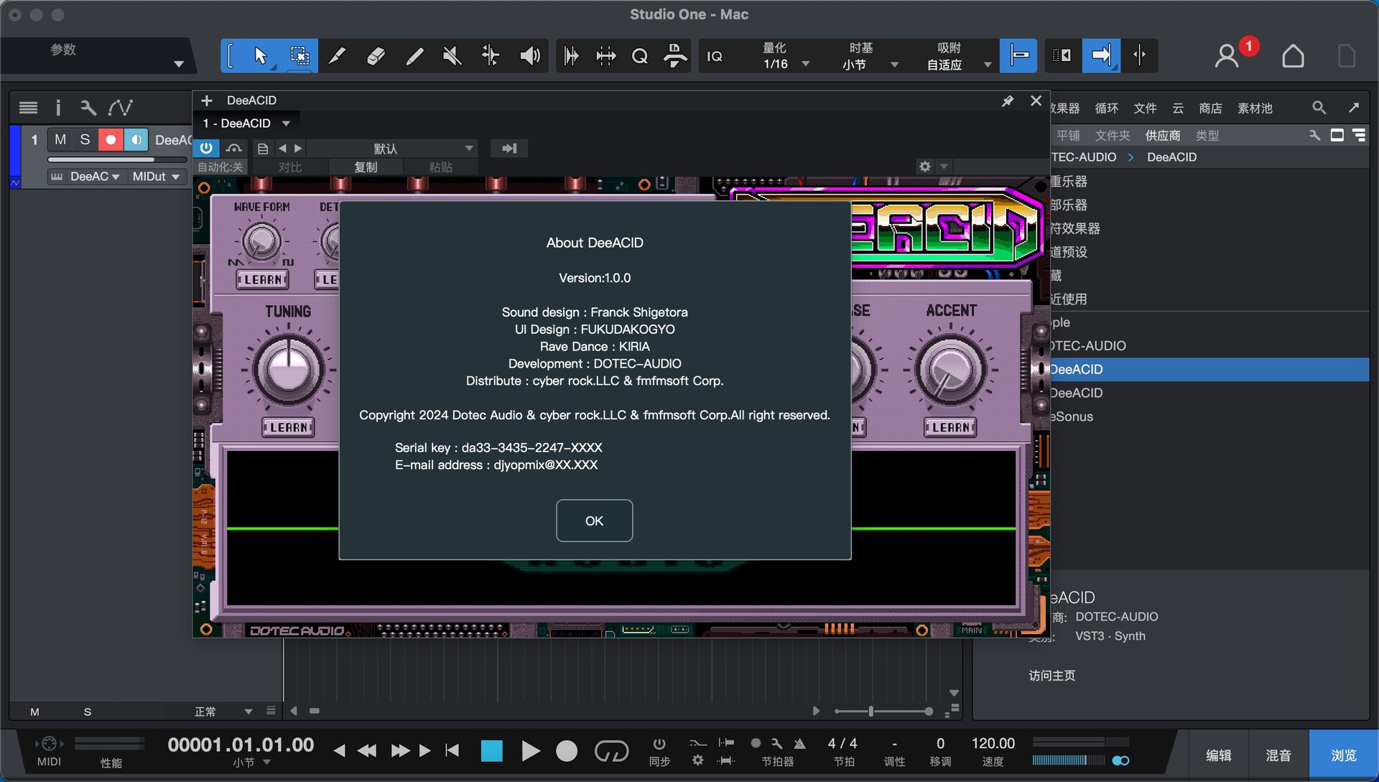1379x782 pixels.
Task: Show automation curve icon
Action: coord(120,108)
